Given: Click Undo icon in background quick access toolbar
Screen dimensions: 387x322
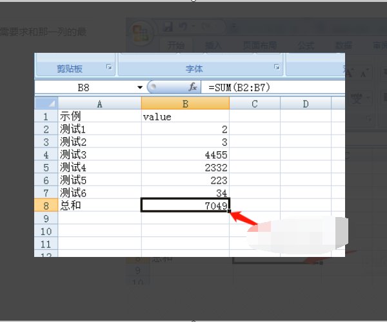Looking at the screenshot, I should click(183, 26).
